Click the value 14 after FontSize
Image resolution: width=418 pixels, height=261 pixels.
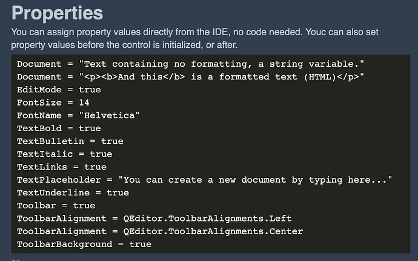coord(84,103)
